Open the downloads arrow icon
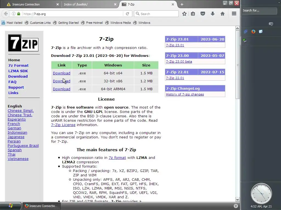Viewport: 281px width, 210px height. (x=213, y=14)
